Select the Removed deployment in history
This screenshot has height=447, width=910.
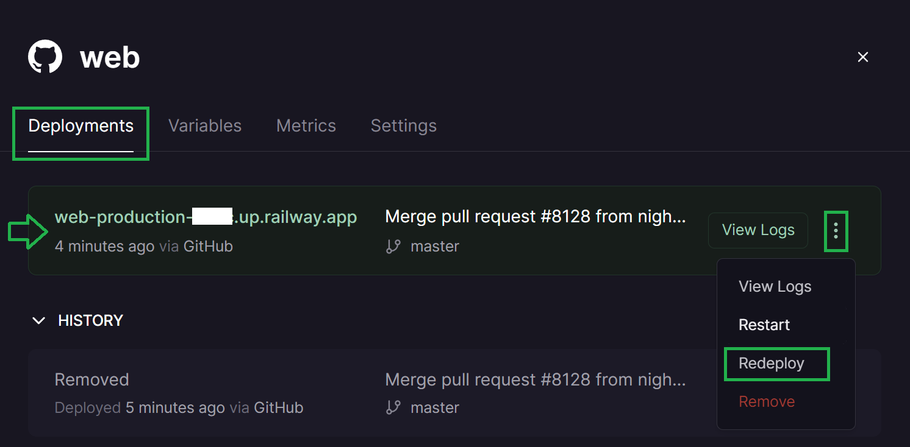(92, 379)
